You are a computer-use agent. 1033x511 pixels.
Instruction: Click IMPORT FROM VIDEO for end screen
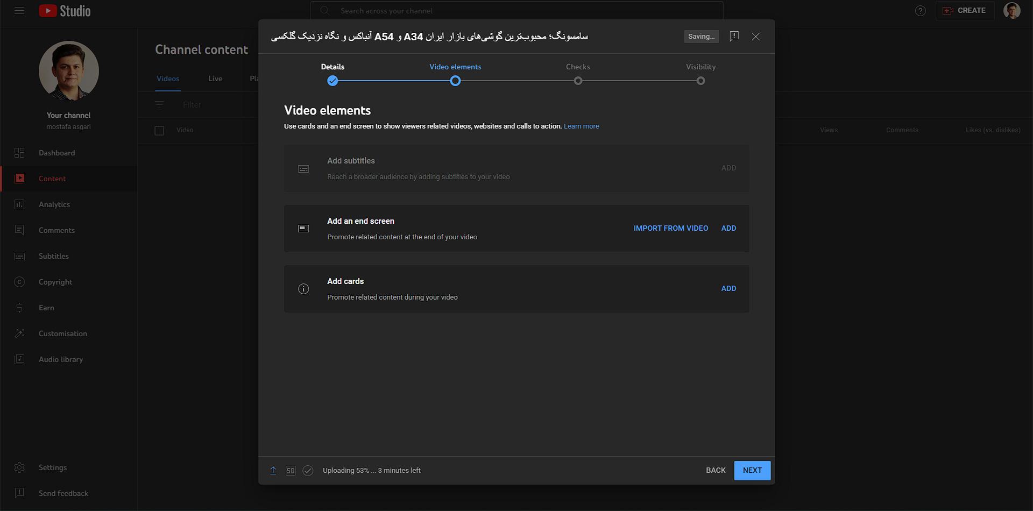point(671,228)
